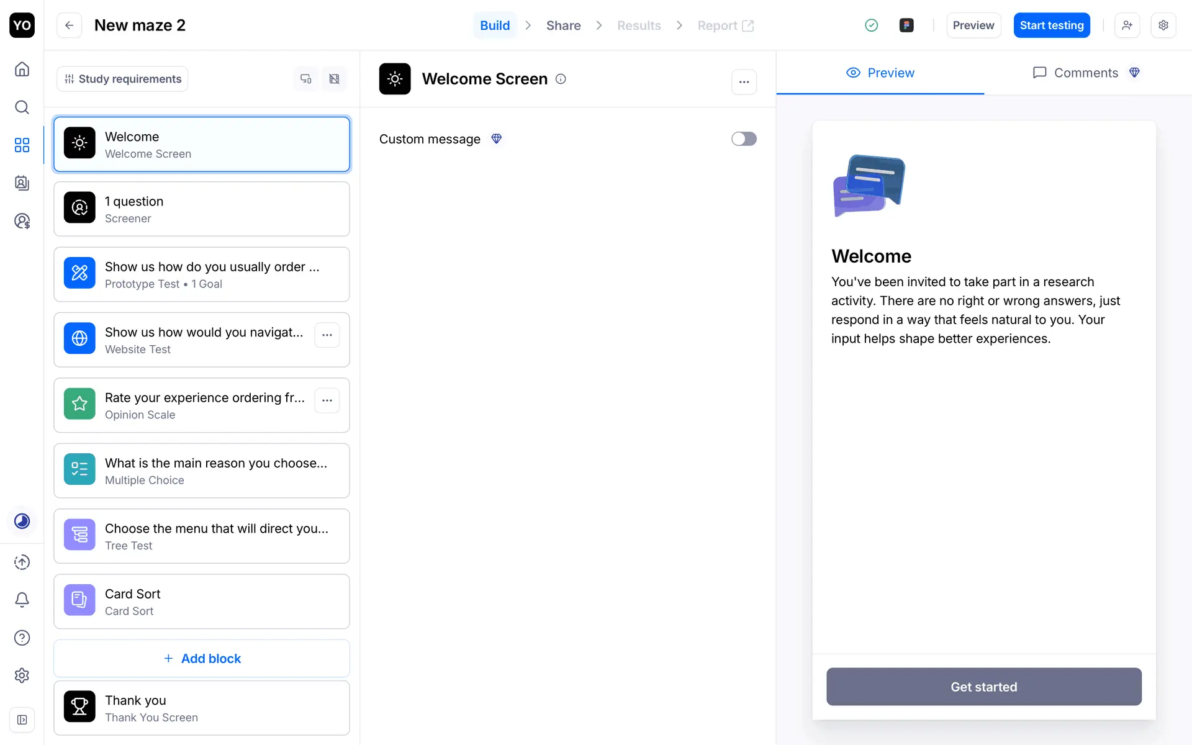Click Add block button

tap(202, 659)
